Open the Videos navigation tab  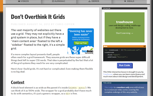pyautogui.click(x=23, y=1)
